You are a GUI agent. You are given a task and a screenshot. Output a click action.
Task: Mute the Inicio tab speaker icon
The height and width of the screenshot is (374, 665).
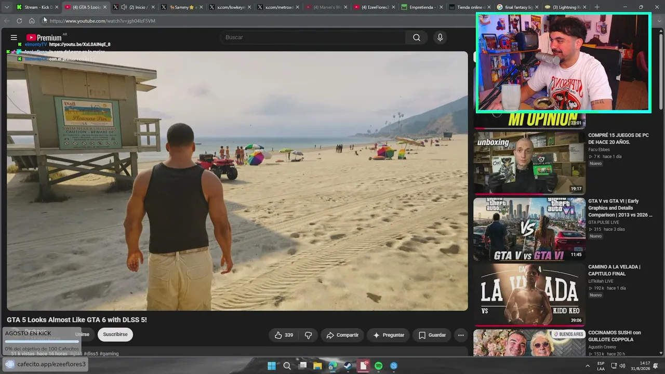click(x=124, y=7)
